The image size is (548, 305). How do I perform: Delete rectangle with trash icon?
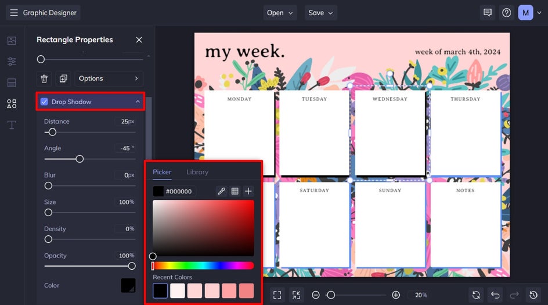tap(44, 78)
